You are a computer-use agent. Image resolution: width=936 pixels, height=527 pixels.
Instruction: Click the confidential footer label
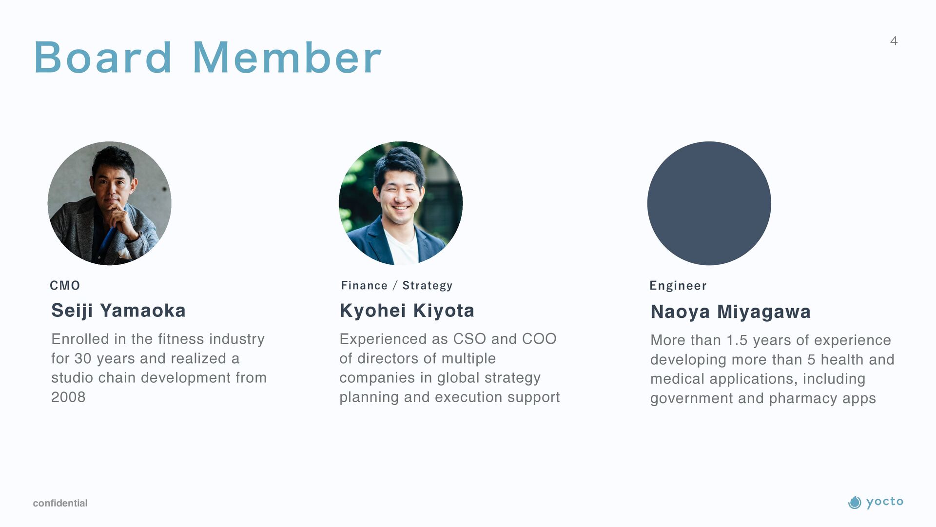(60, 503)
